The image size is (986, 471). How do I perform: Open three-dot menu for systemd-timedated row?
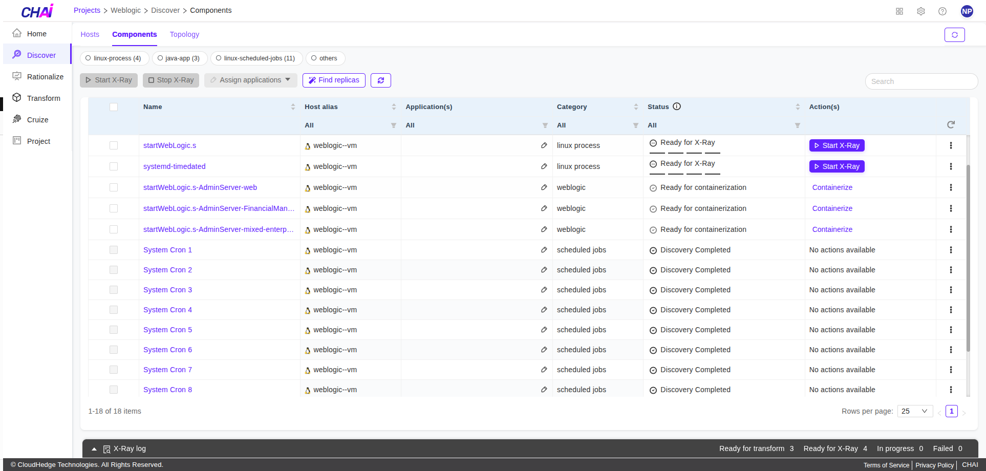(x=951, y=166)
